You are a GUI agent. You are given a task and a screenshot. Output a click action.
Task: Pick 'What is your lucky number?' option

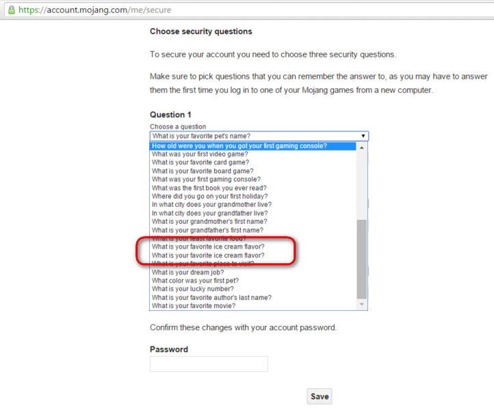pyautogui.click(x=192, y=289)
